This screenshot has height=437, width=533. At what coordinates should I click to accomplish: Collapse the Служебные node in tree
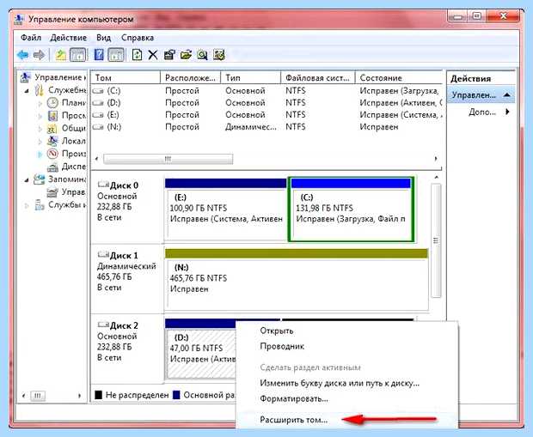(27, 91)
